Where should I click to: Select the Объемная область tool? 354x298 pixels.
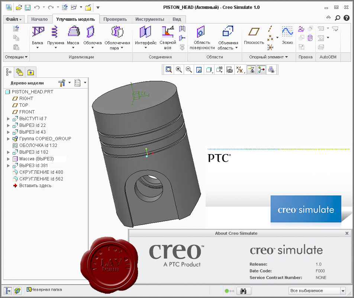228,37
